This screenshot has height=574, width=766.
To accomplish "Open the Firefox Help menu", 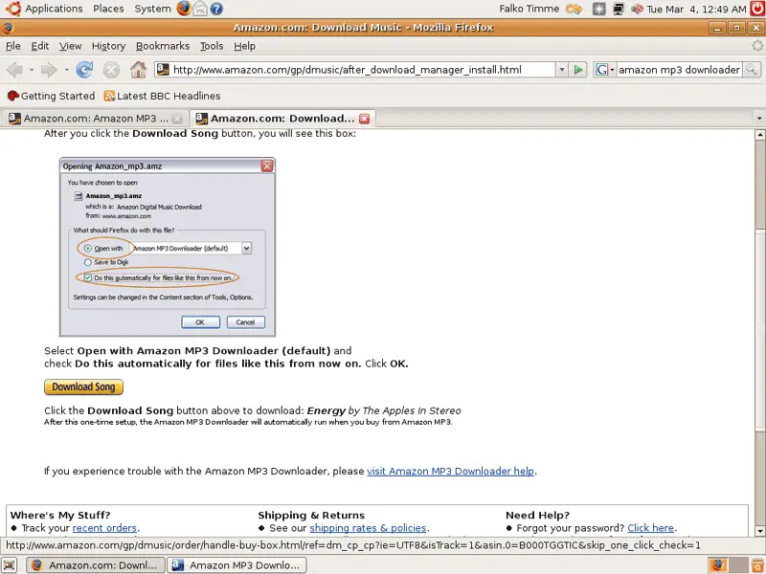I will tap(244, 46).
